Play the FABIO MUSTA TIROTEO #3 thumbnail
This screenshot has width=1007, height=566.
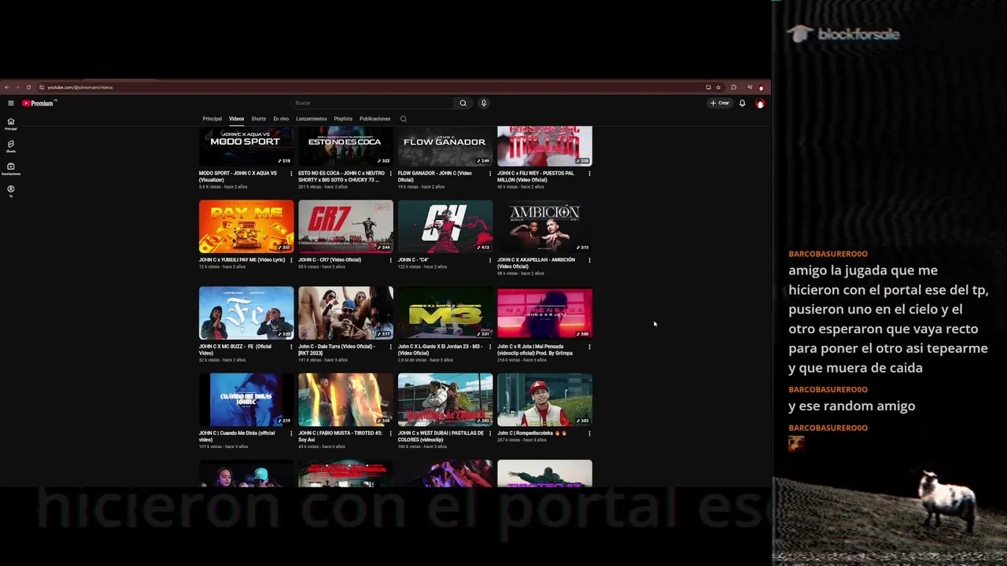[x=345, y=399]
